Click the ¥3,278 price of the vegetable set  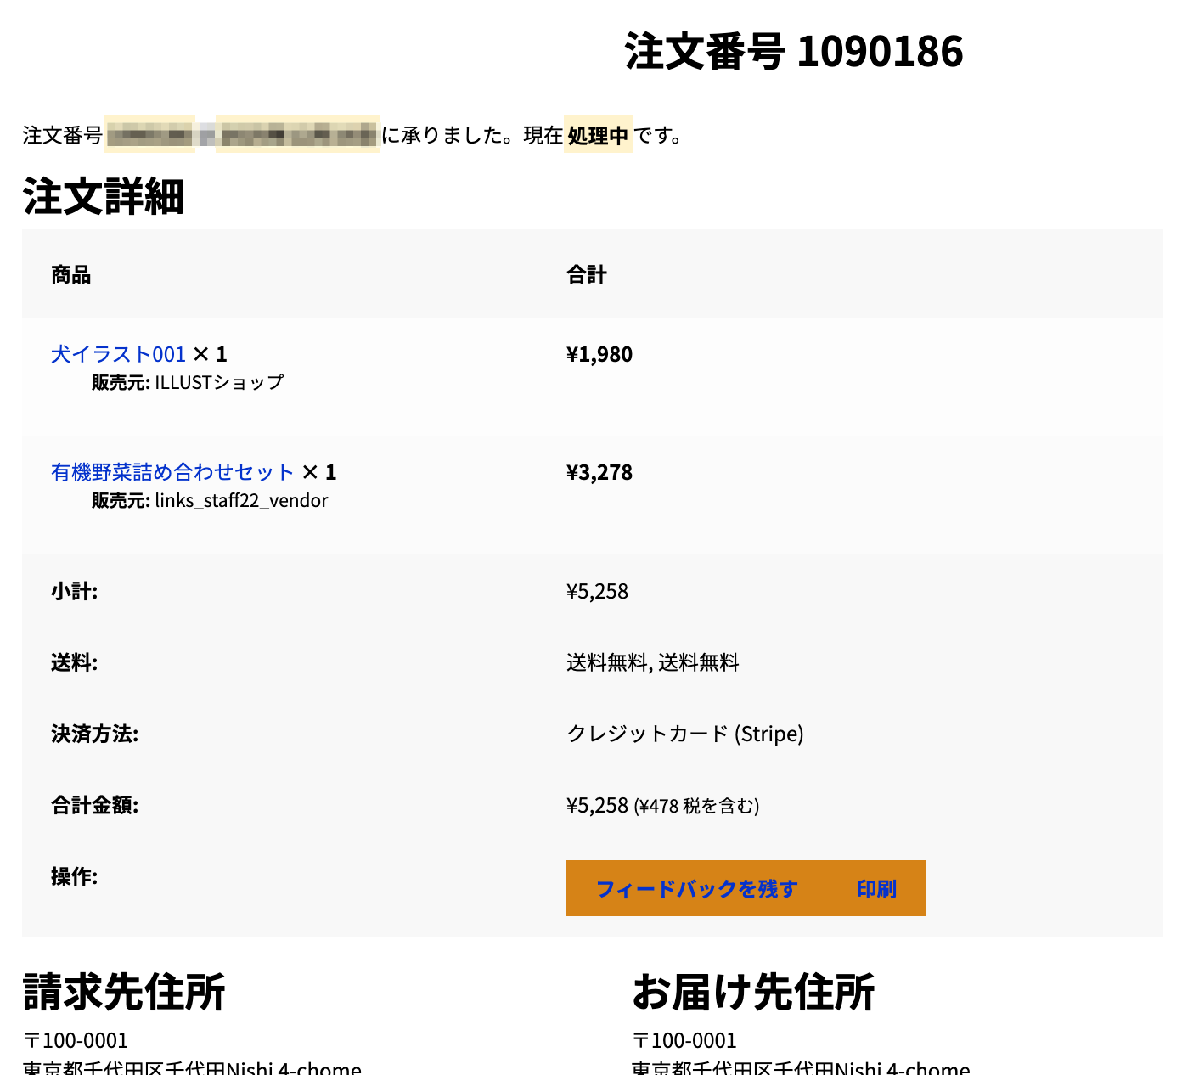(x=599, y=472)
